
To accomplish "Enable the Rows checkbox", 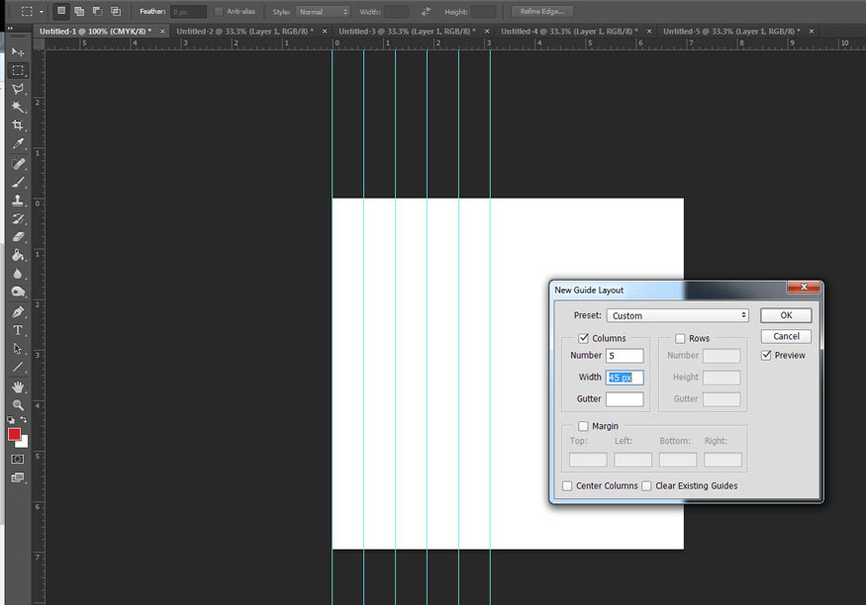I will tap(680, 338).
